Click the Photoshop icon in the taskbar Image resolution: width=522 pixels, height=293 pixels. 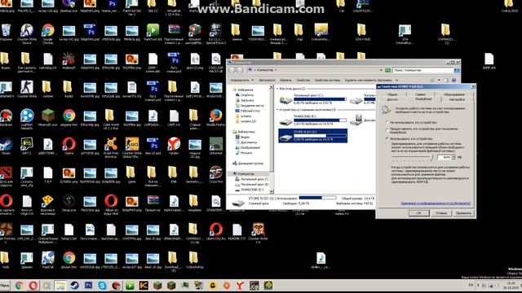tap(89, 286)
